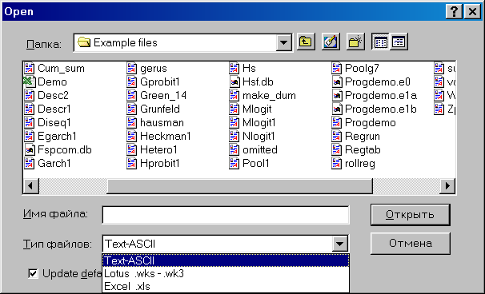Viewport: 485px width, 294px height.
Task: Go up one folder level
Action: click(306, 42)
